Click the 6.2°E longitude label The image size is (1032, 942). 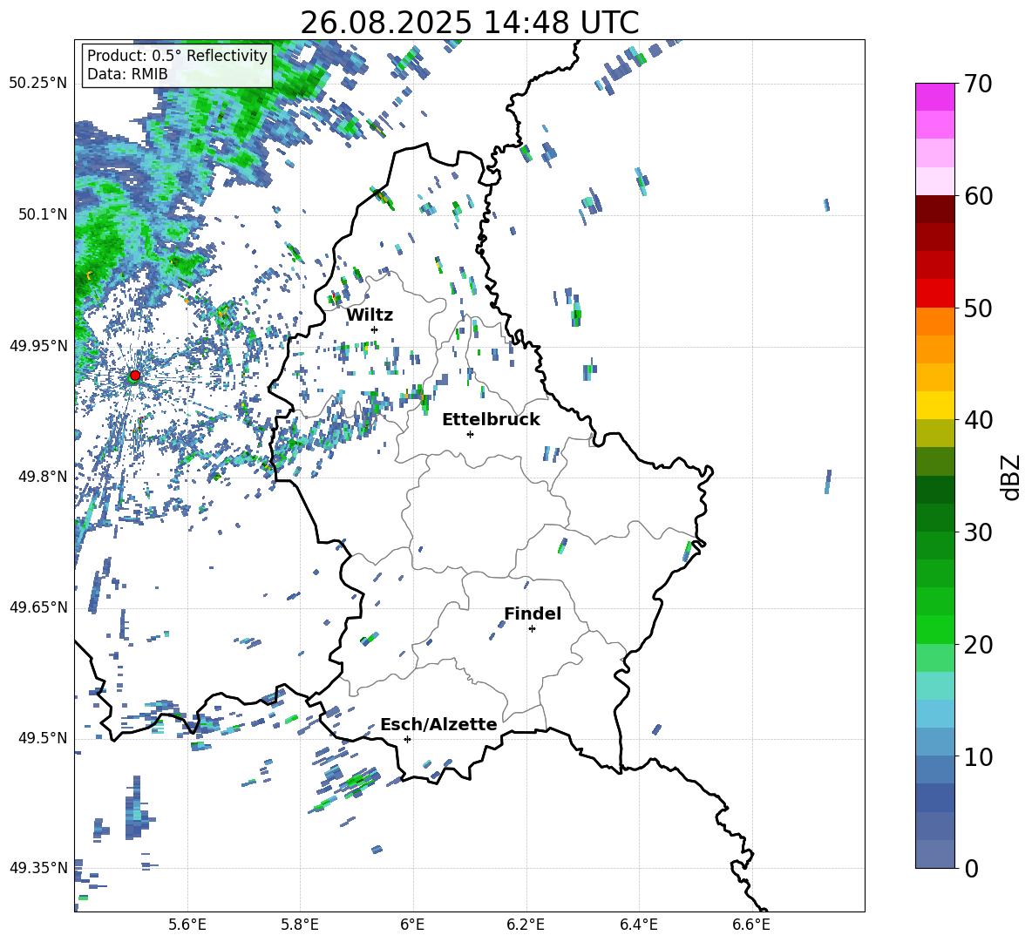[x=526, y=925]
